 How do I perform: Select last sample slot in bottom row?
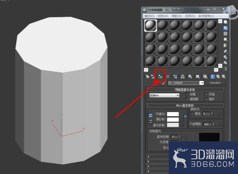click(x=212, y=61)
